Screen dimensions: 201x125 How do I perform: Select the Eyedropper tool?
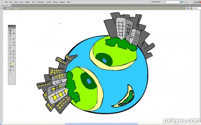coord(10,54)
